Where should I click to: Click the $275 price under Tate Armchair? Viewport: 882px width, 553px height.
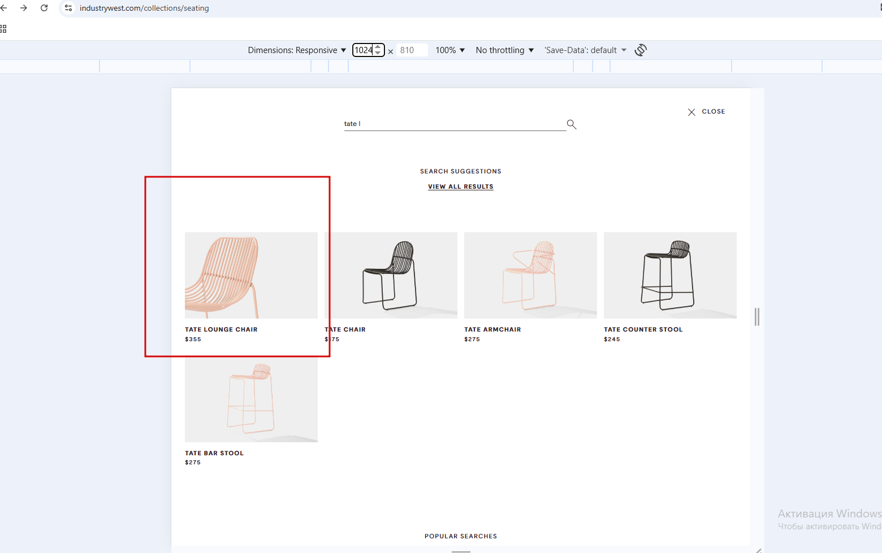pyautogui.click(x=472, y=339)
